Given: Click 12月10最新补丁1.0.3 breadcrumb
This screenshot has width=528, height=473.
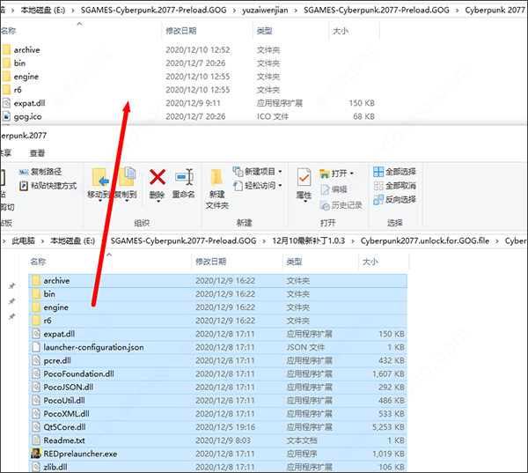Looking at the screenshot, I should tap(309, 240).
